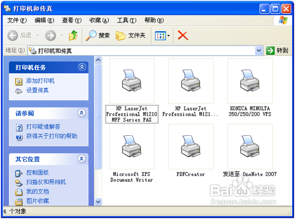
Task: Open the 文件(F) menu
Action: (17, 20)
